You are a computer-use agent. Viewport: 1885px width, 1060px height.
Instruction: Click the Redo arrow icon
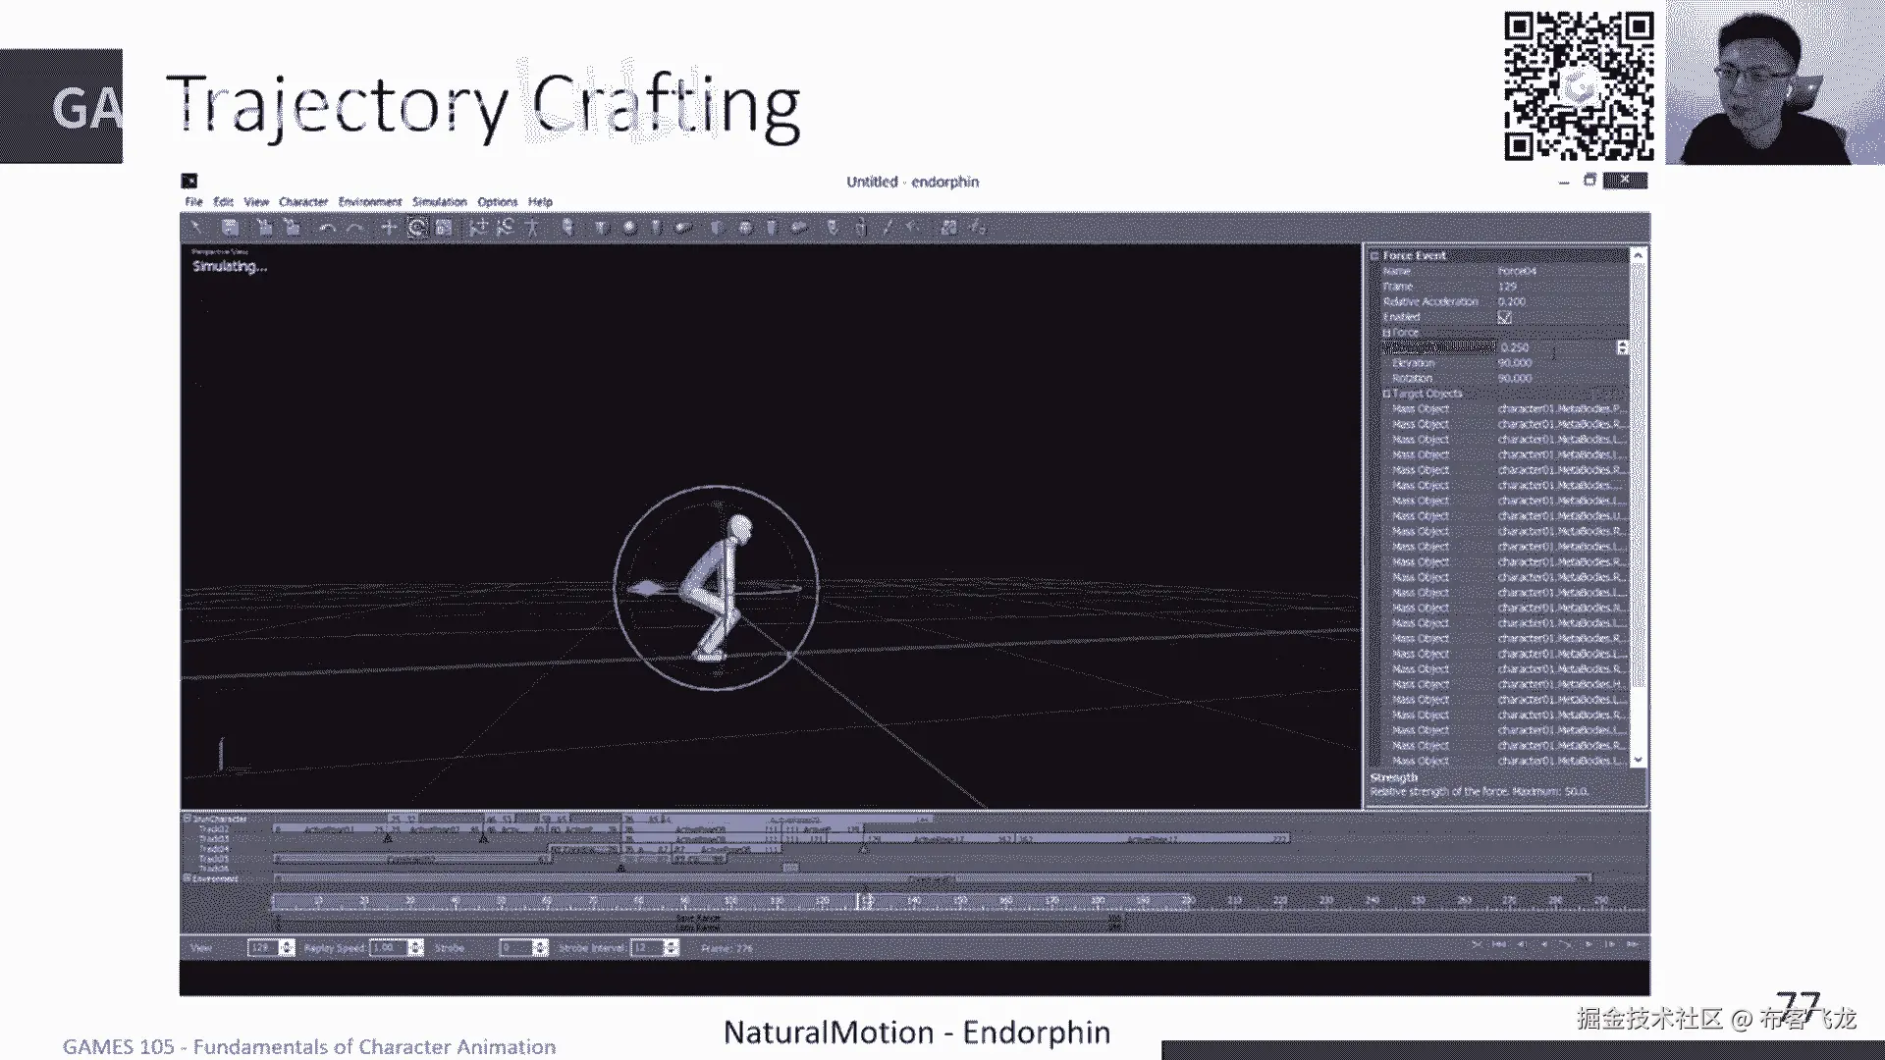(355, 228)
